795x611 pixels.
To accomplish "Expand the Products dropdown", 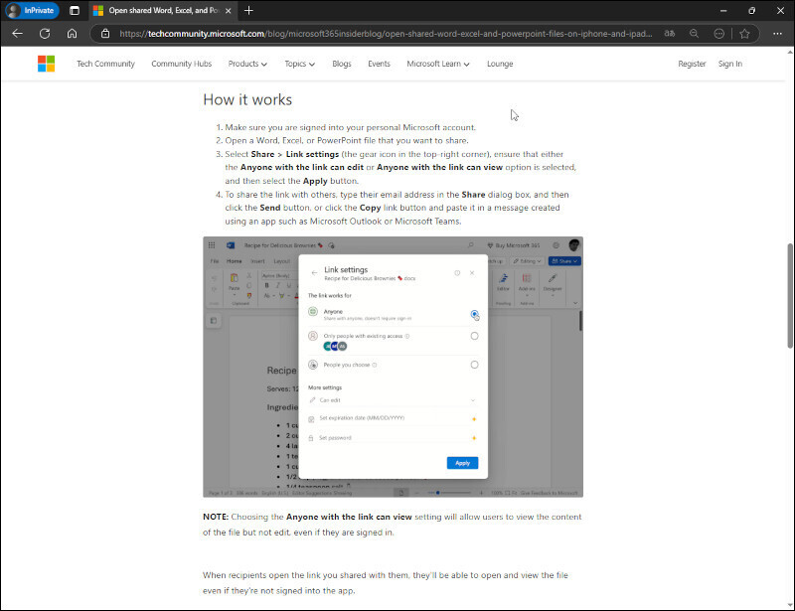I will click(x=247, y=64).
